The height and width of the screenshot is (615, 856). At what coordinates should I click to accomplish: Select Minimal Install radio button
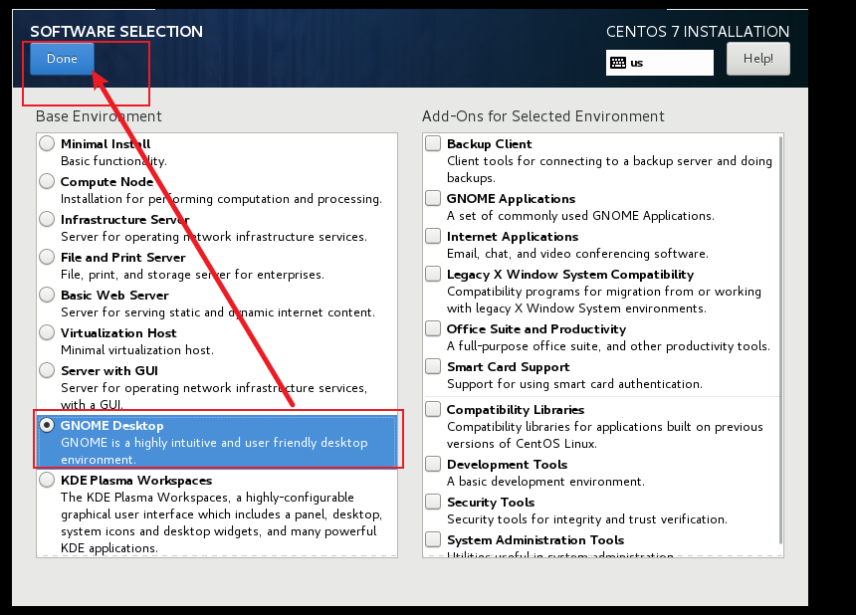[47, 143]
